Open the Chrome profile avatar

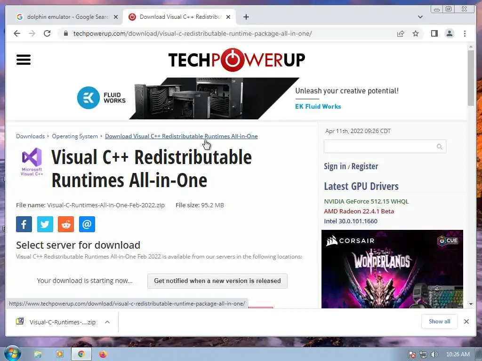tap(450, 33)
